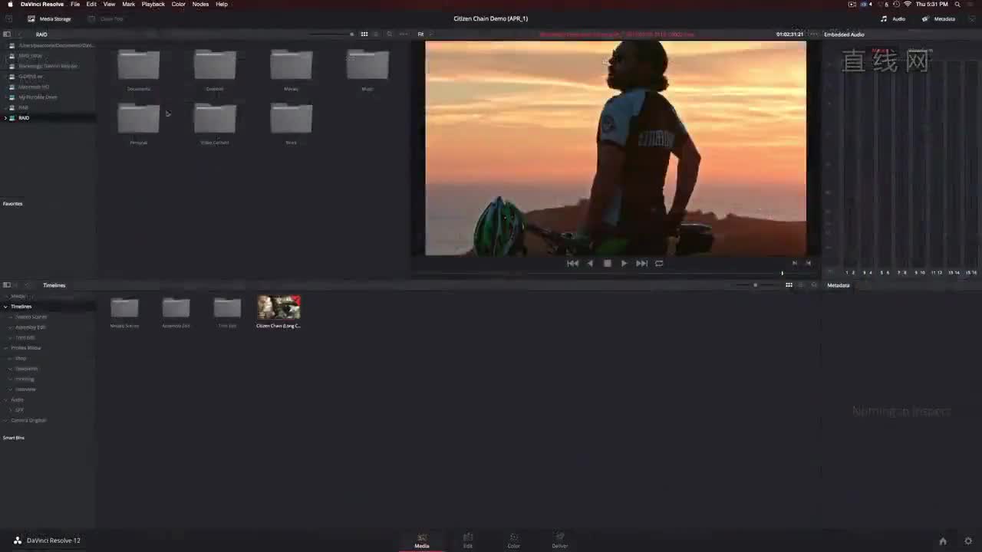Open the Fit zoom dropdown above viewer
This screenshot has width=982, height=552.
(x=421, y=34)
